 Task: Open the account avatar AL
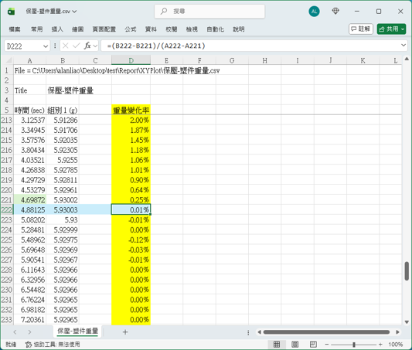click(x=314, y=12)
